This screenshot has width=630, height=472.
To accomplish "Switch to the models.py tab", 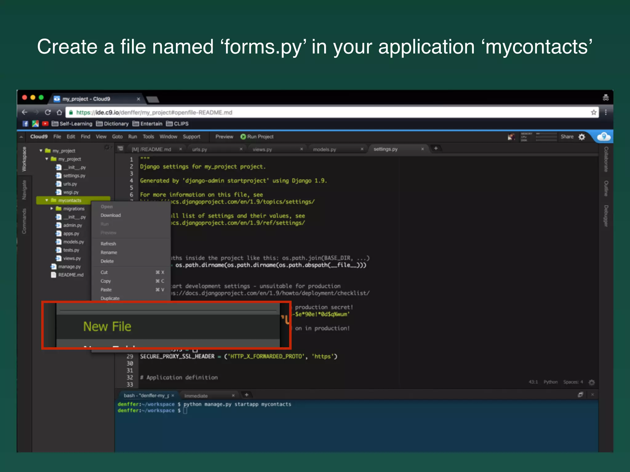I will tap(325, 149).
